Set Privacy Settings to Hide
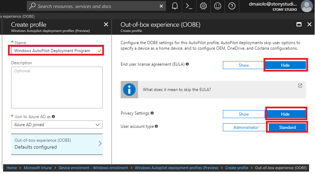This screenshot has width=315, height=174. point(285,114)
